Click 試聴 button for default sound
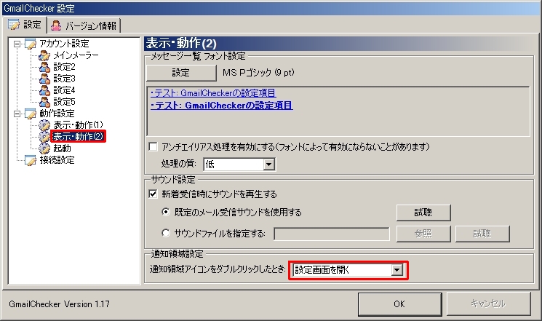Viewport: 542px width, 321px height. coord(423,213)
